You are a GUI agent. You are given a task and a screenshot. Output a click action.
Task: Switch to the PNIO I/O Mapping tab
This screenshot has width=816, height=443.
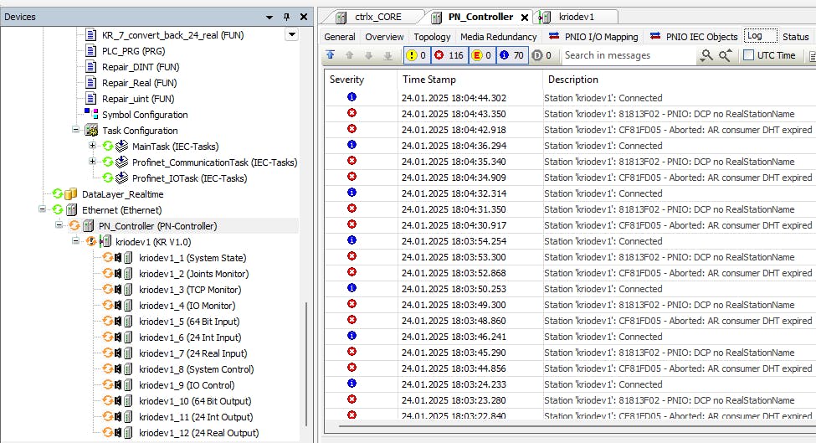[x=594, y=37]
